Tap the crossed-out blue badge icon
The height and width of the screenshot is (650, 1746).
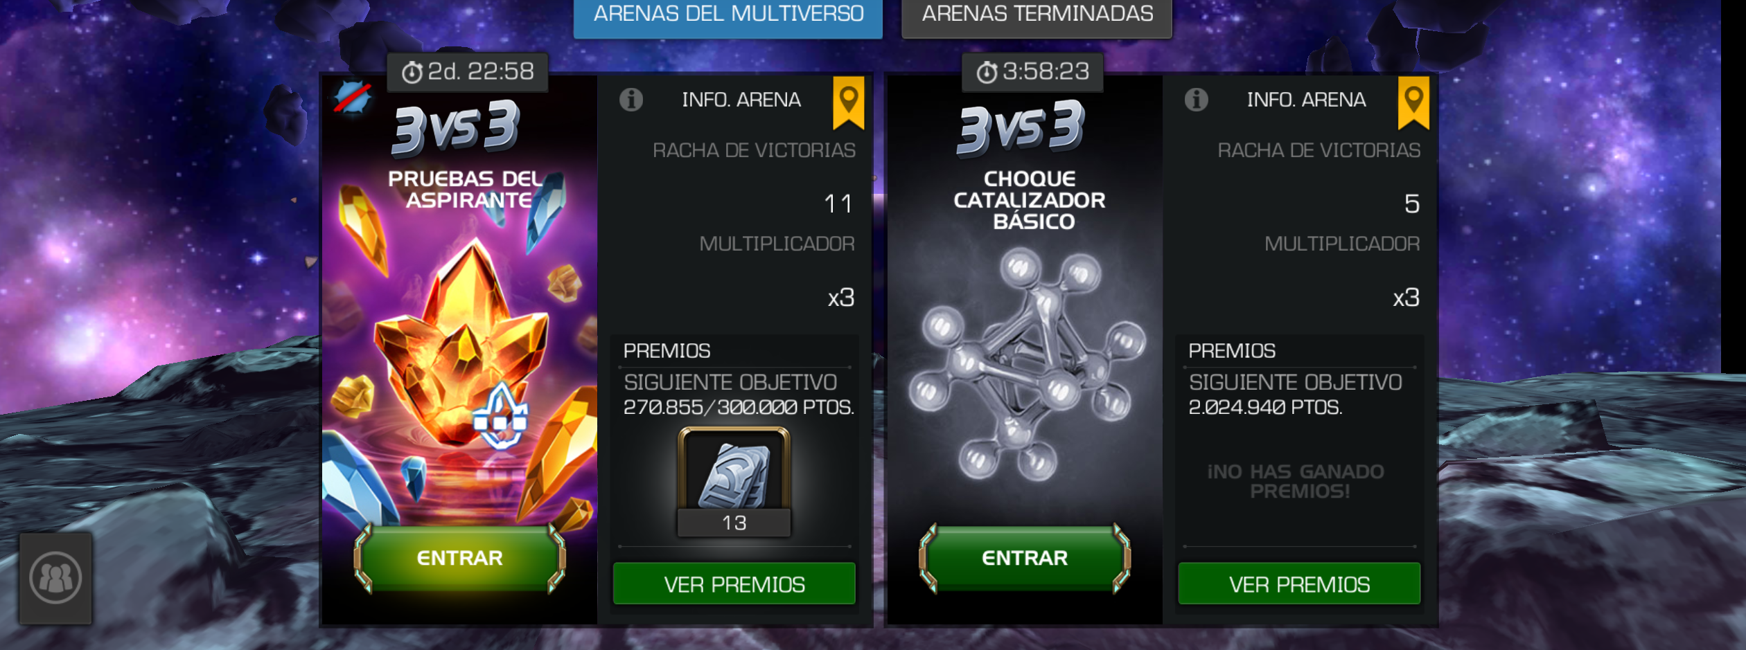353,98
